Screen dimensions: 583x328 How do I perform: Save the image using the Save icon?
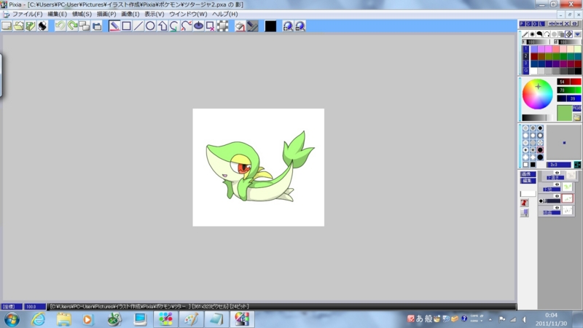31,26
